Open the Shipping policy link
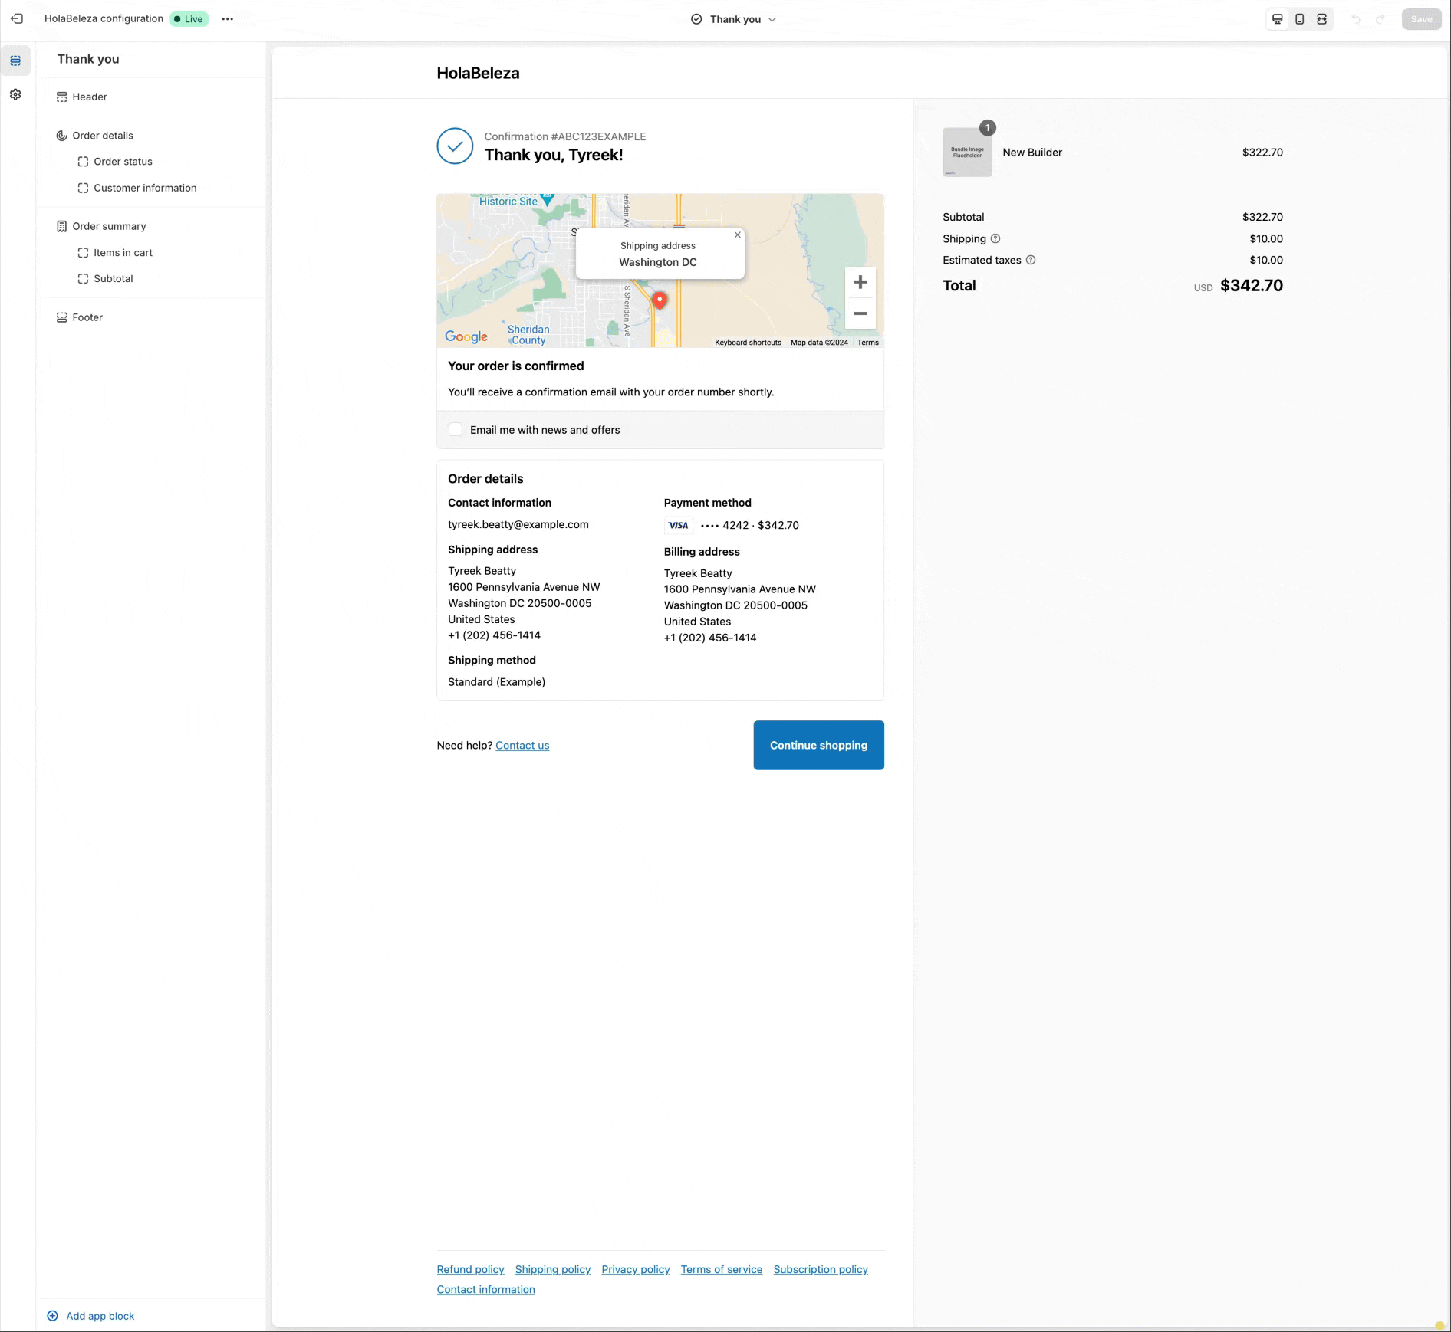The image size is (1451, 1332). (x=553, y=1270)
